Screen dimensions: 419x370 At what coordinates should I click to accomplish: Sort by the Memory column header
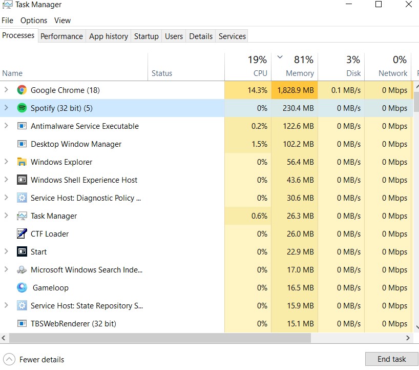click(x=295, y=67)
